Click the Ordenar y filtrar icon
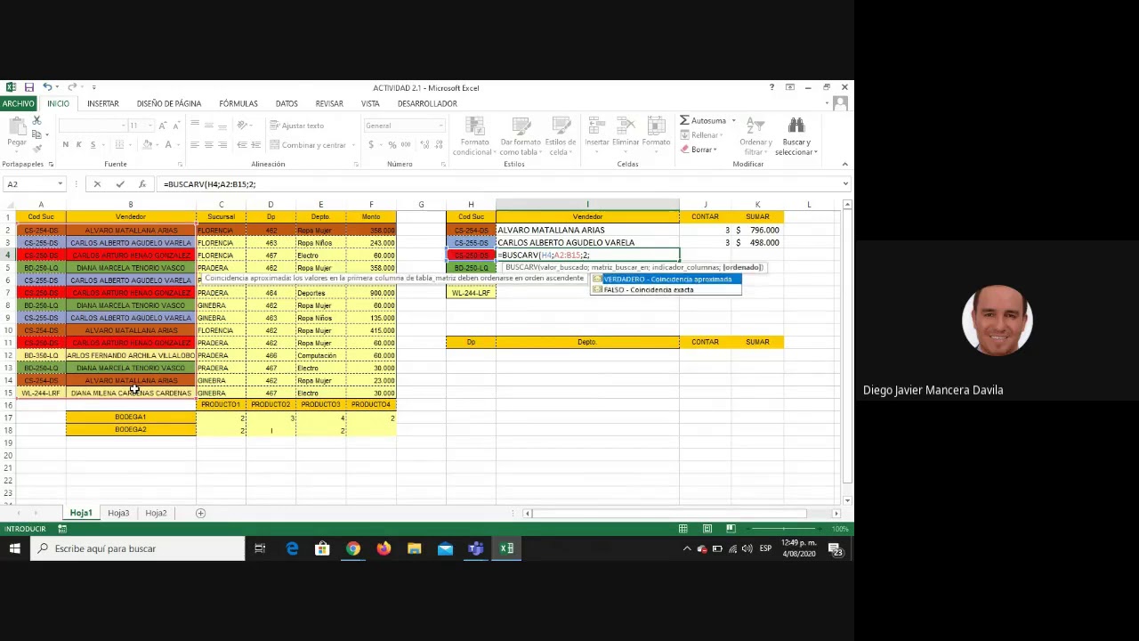Image resolution: width=1139 pixels, height=641 pixels. point(755,126)
